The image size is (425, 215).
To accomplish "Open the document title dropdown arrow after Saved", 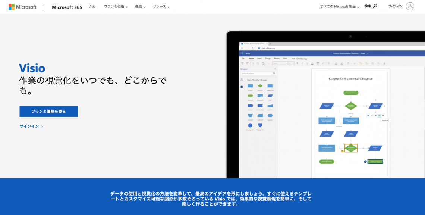I will [368, 53].
